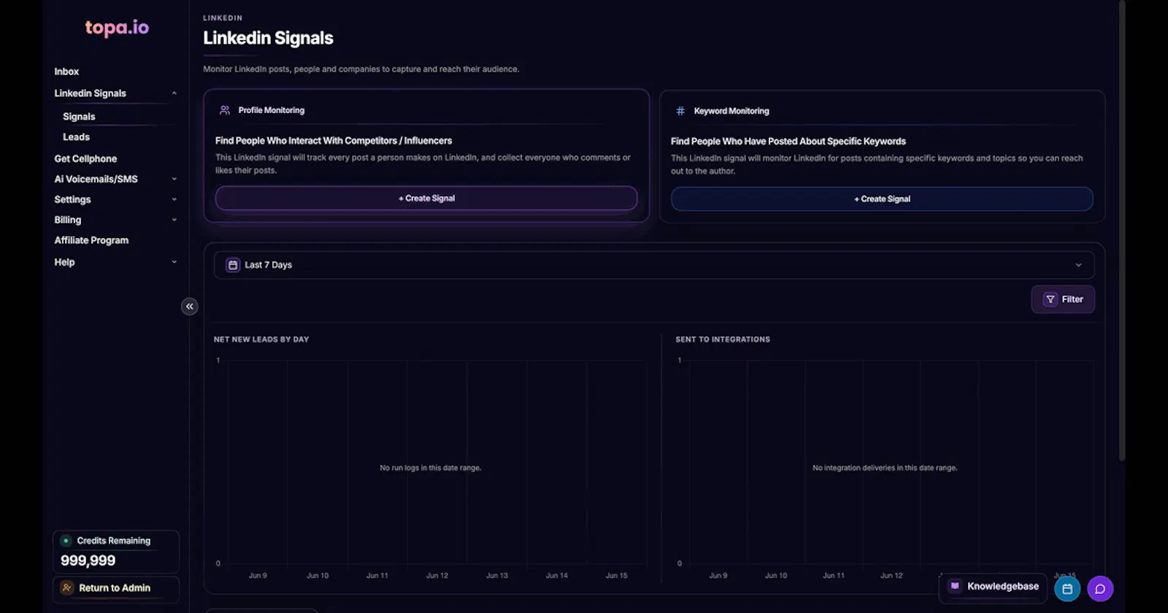Open the Help menu item
The height and width of the screenshot is (613, 1168).
click(x=64, y=262)
